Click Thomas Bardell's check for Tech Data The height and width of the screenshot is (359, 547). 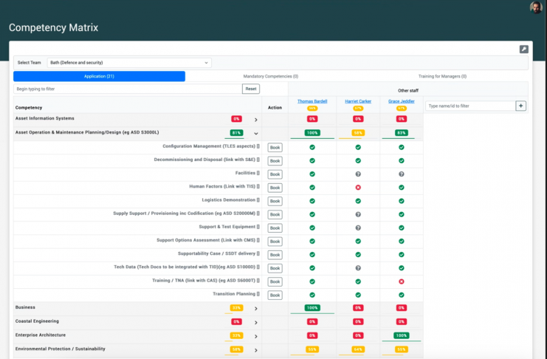click(x=312, y=268)
